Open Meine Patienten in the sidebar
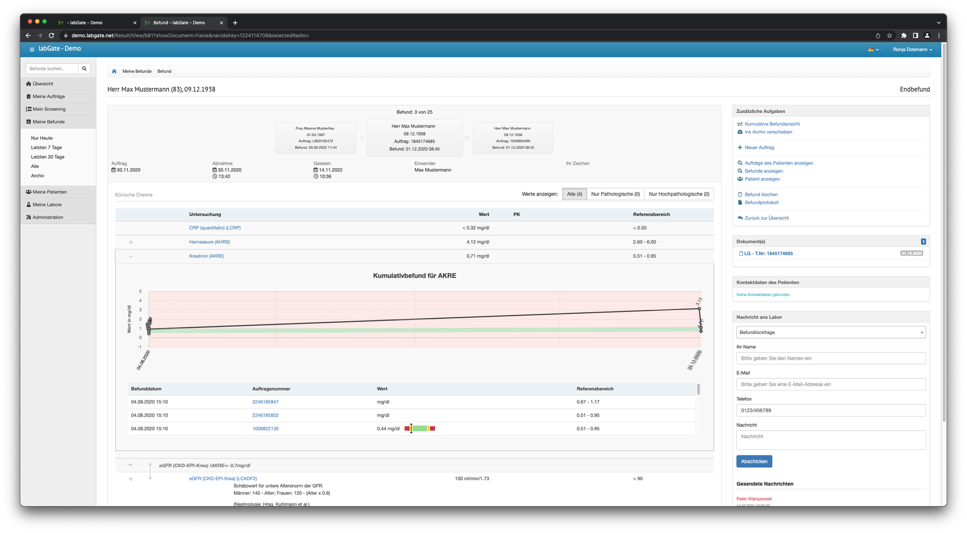The height and width of the screenshot is (533, 967). coord(49,192)
